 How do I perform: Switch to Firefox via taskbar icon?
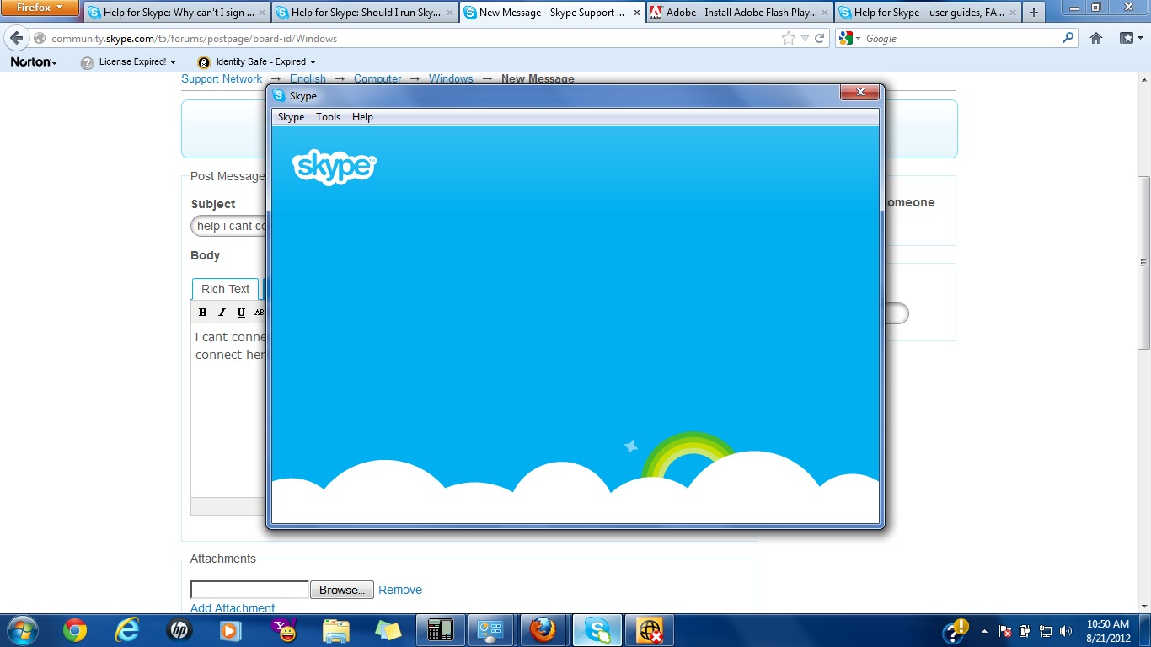(544, 630)
